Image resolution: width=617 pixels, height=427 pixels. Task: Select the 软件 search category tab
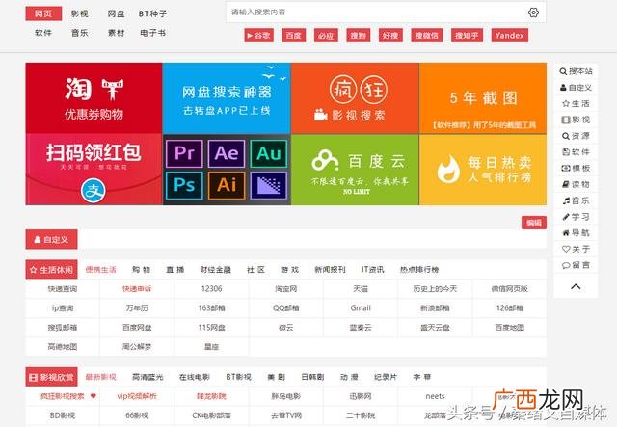pos(43,33)
